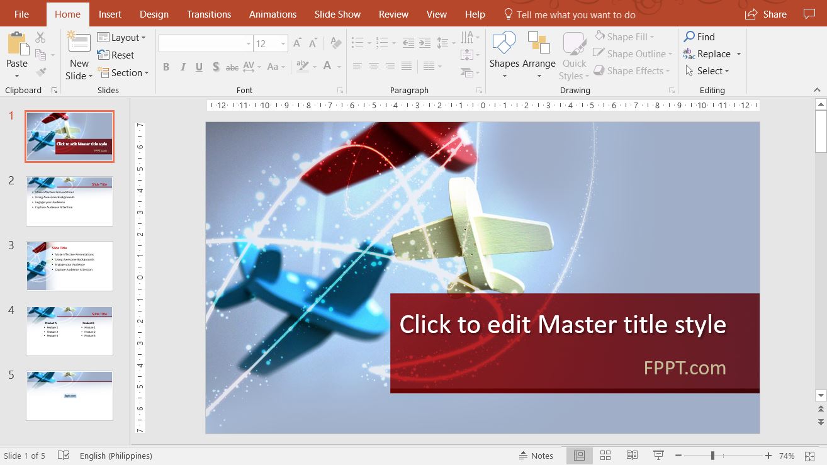
Task: Click the Cut scissors icon
Action: point(41,38)
